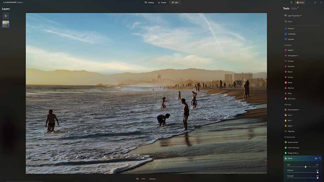Click the beach photo on the canvas
The image size is (324, 182).
click(146, 94)
